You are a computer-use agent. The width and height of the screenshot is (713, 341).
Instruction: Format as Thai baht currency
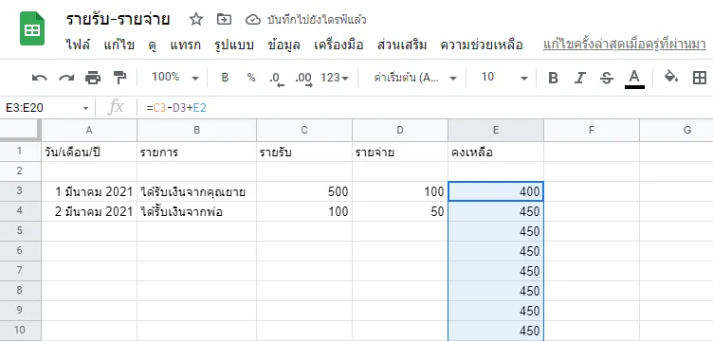pos(225,78)
